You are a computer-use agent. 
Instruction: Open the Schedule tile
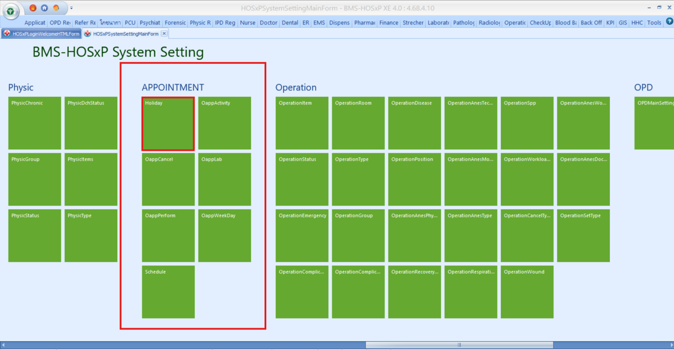point(168,292)
